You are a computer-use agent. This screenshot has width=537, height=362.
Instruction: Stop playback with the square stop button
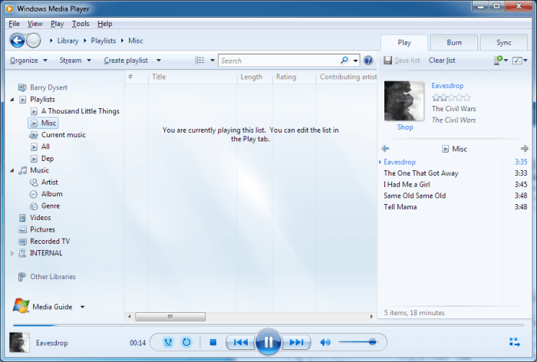(213, 342)
